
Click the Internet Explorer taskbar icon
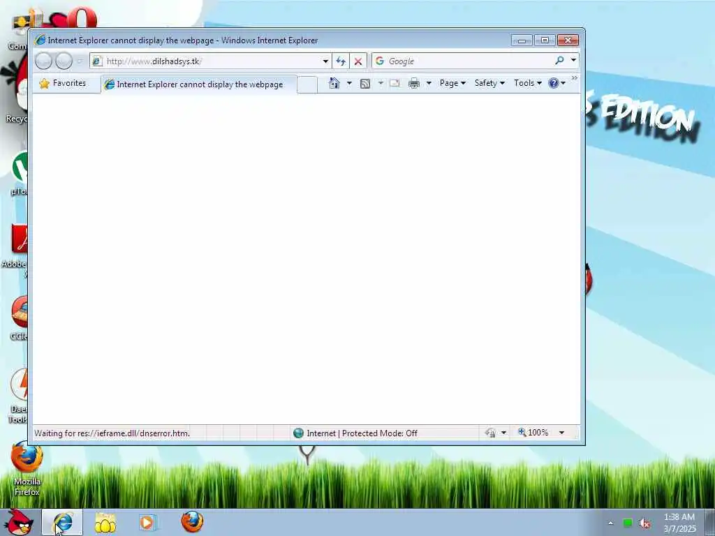point(62,522)
